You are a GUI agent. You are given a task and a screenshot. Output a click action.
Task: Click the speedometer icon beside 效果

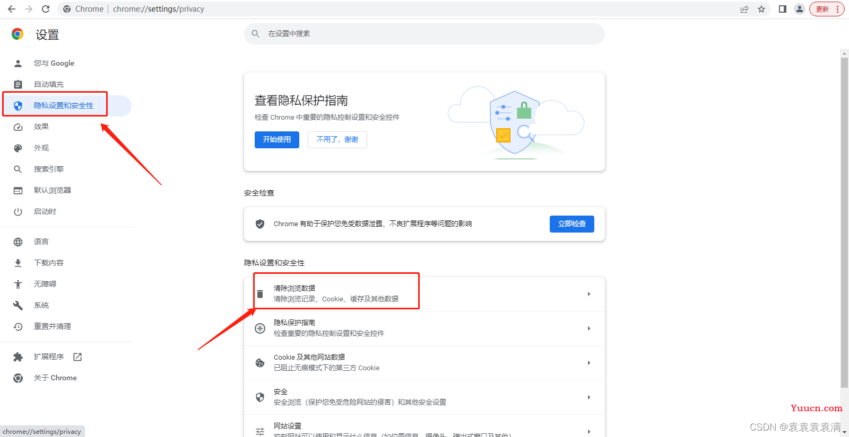(x=18, y=127)
